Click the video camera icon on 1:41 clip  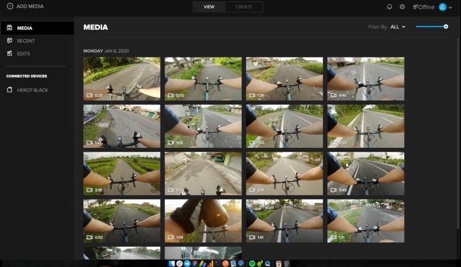coord(252,237)
